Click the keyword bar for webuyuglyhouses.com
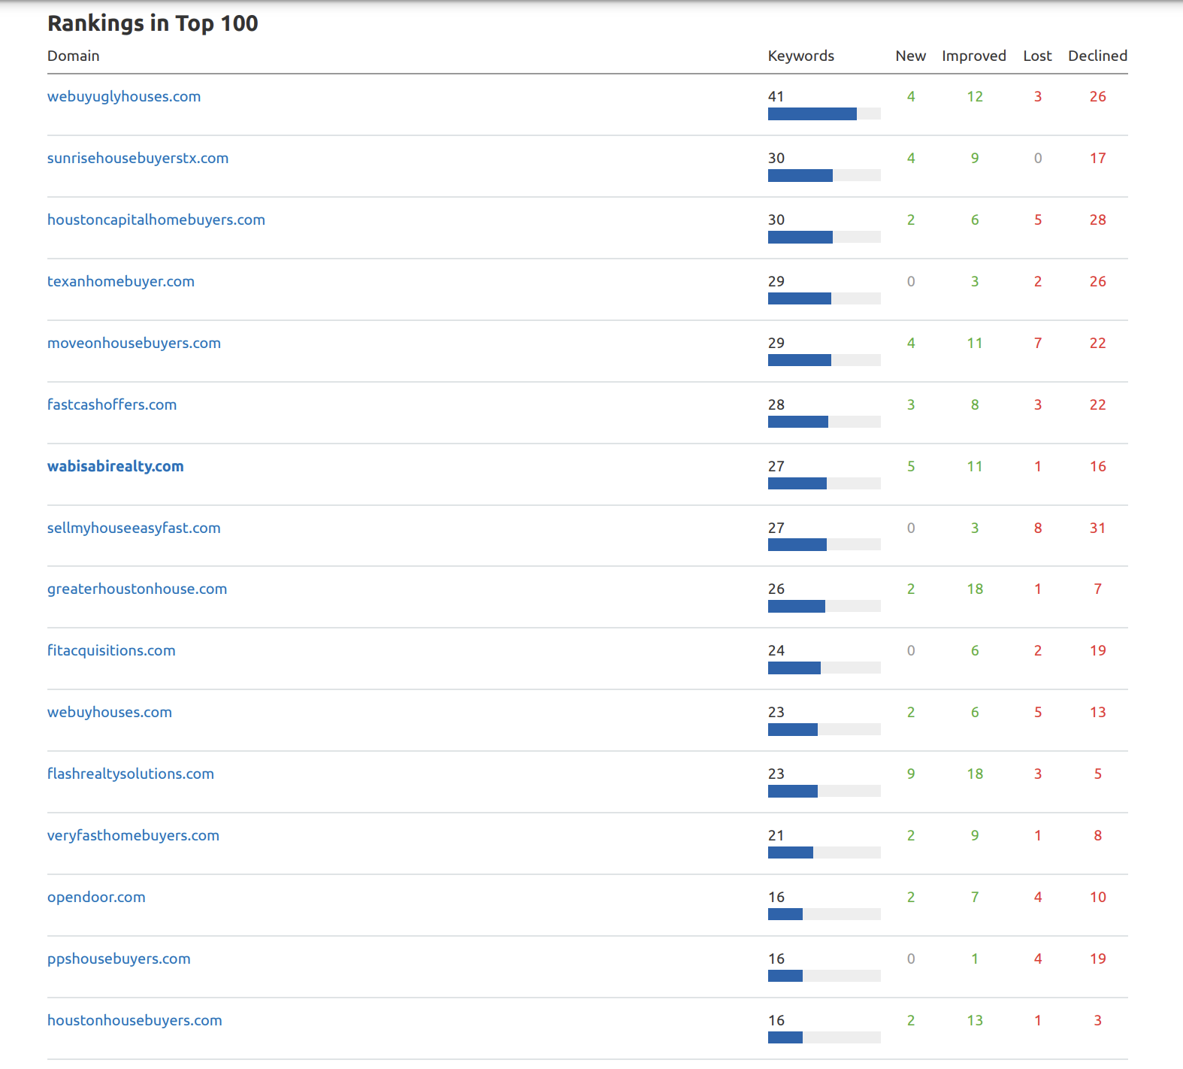 click(824, 114)
